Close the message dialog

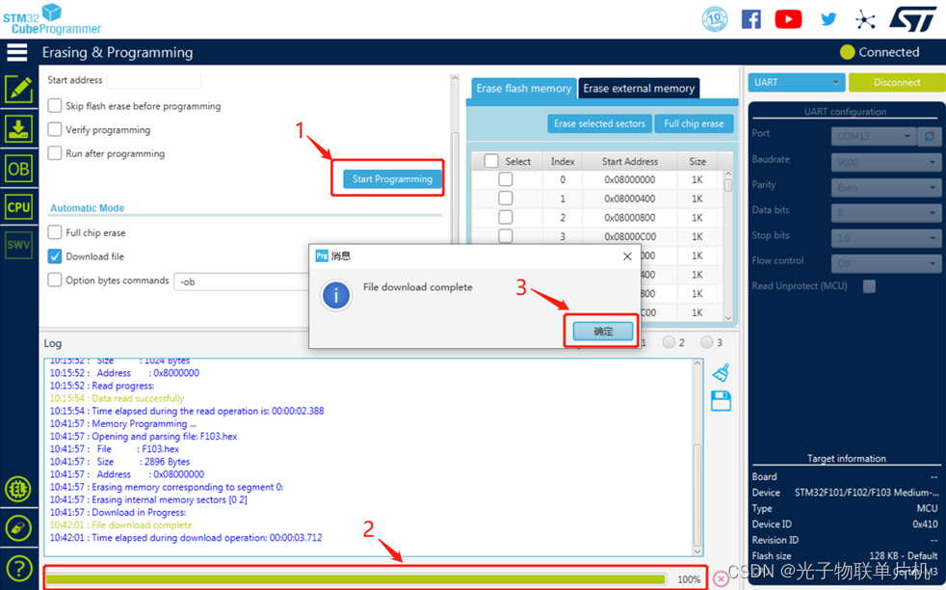click(627, 256)
